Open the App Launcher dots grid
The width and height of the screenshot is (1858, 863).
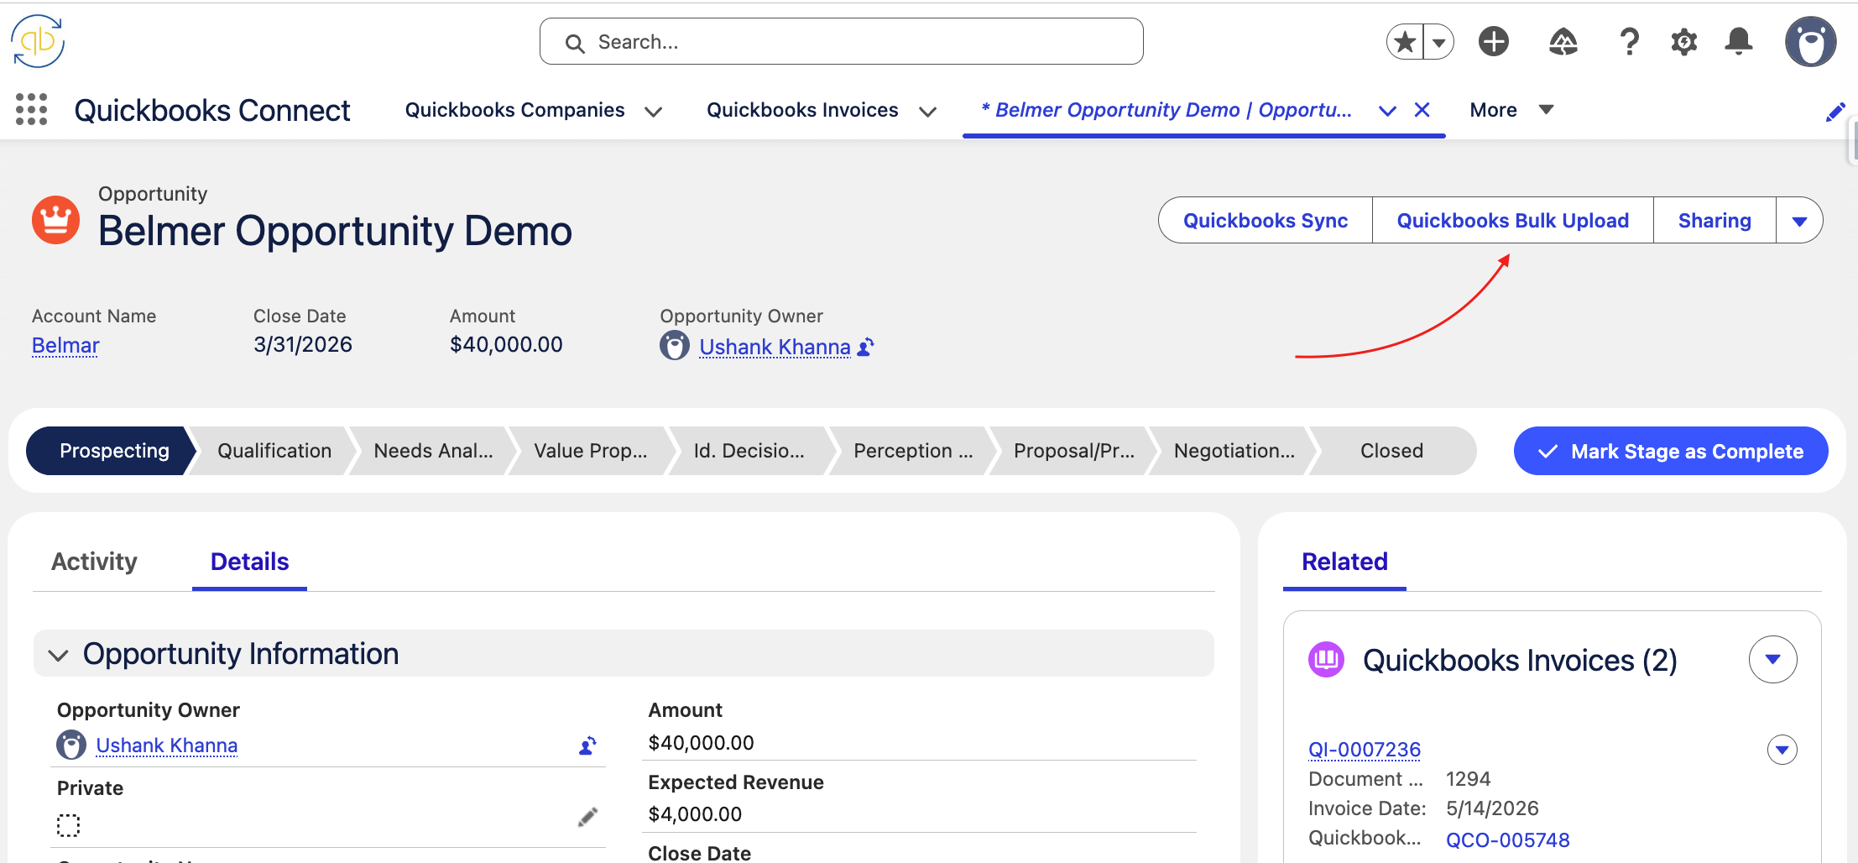pos(31,110)
